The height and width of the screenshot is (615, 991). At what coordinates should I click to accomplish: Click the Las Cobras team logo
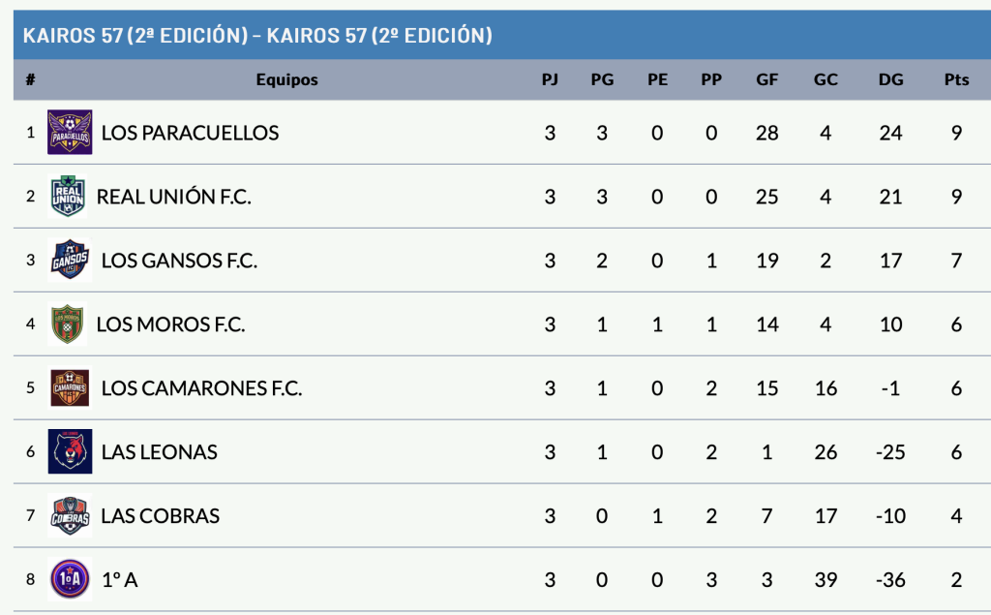click(x=70, y=516)
